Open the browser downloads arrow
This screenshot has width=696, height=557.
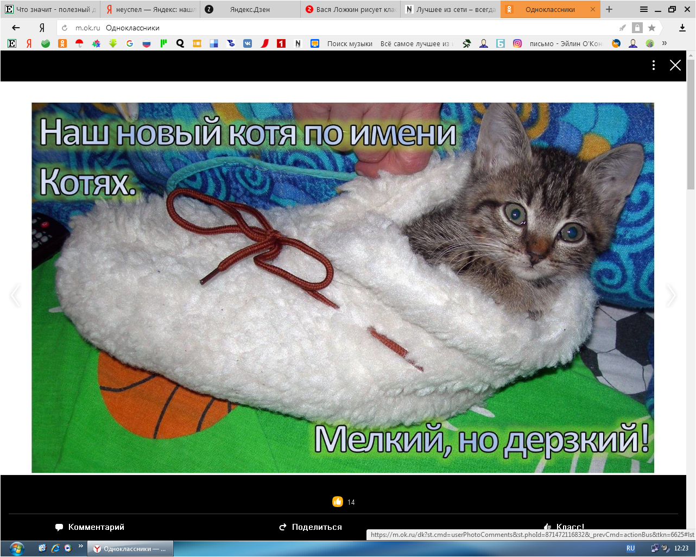[x=682, y=28]
